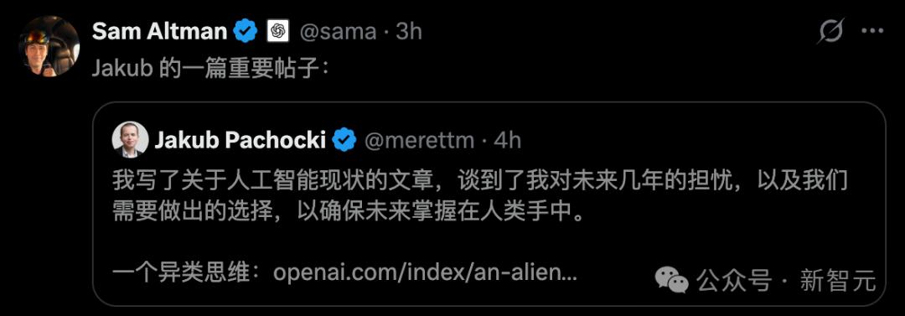Click the 3h timestamp of the post

pos(409,31)
